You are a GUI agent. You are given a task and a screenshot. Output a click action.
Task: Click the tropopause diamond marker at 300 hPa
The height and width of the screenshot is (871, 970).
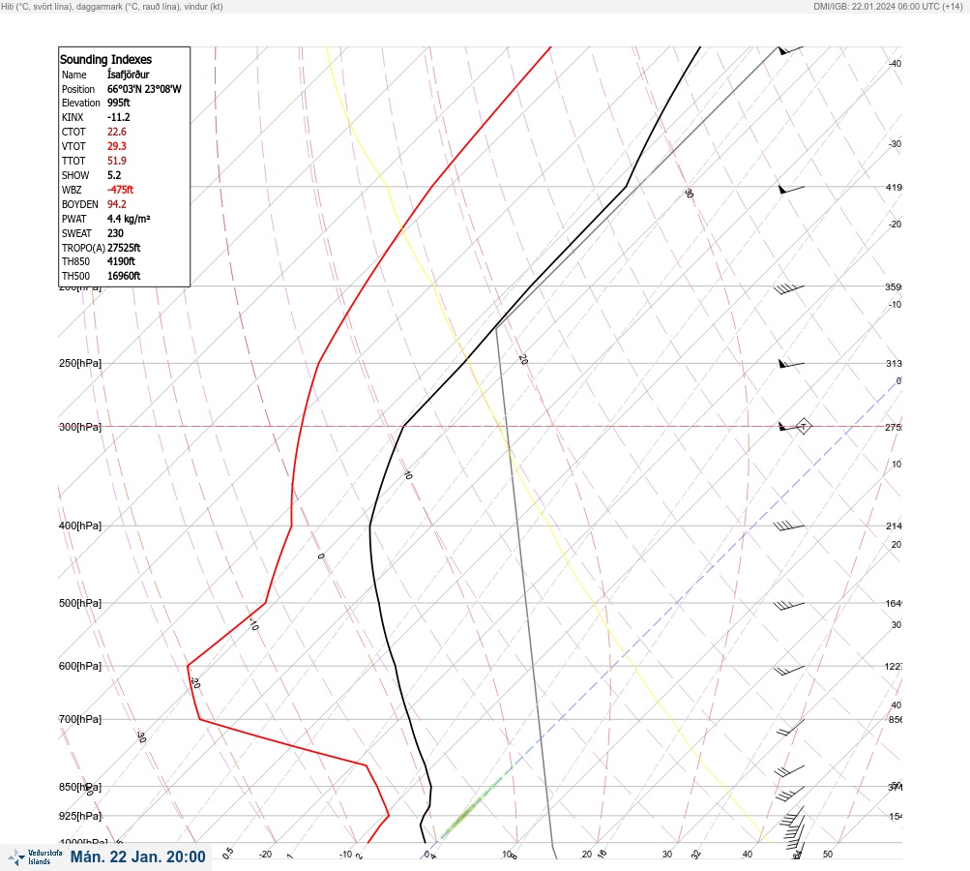coord(803,426)
